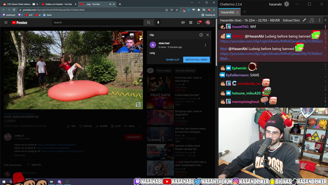
Task: Open the News bookmark
Action: coord(48,15)
